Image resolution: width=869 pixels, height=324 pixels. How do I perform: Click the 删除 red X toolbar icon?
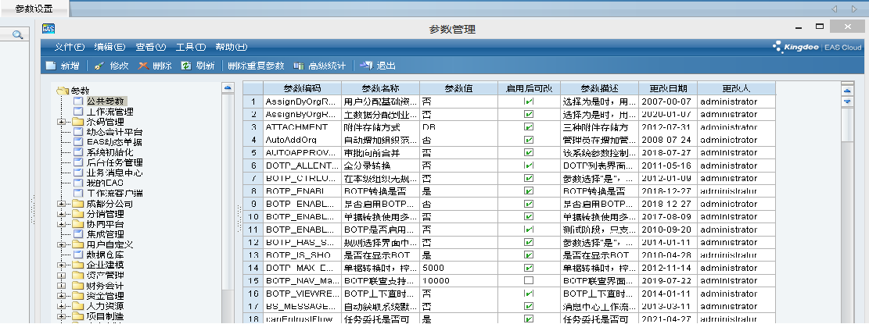143,66
